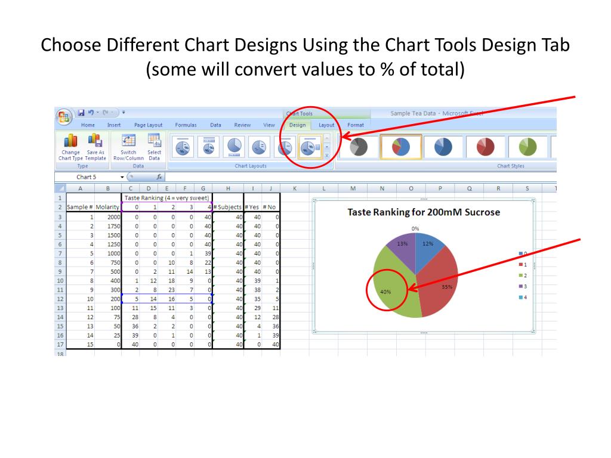
Task: Open the Page Layout tab
Action: (148, 125)
